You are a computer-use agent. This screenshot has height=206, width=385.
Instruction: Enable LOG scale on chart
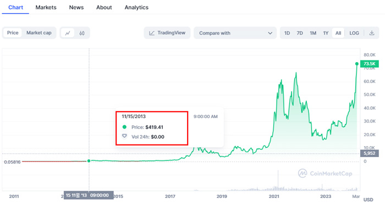(354, 33)
